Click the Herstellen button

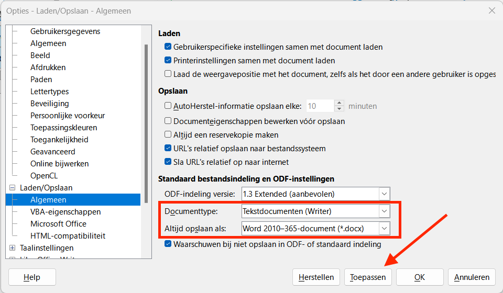(x=316, y=277)
